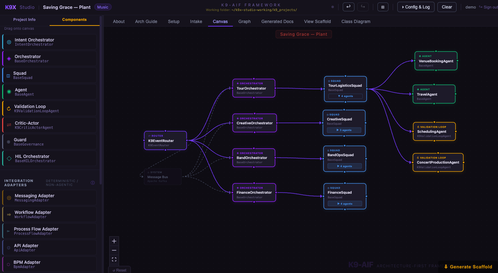The image size is (498, 273).
Task: Click the Clear button
Action: coord(447,7)
